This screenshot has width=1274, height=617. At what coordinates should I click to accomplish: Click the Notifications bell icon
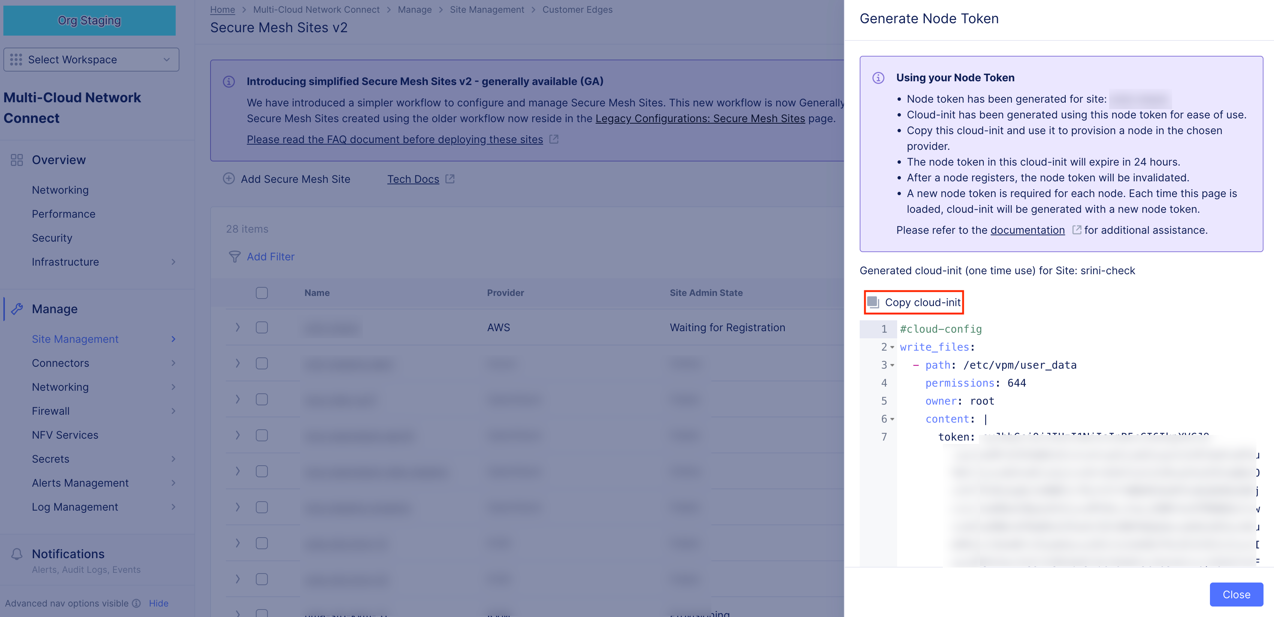tap(17, 554)
